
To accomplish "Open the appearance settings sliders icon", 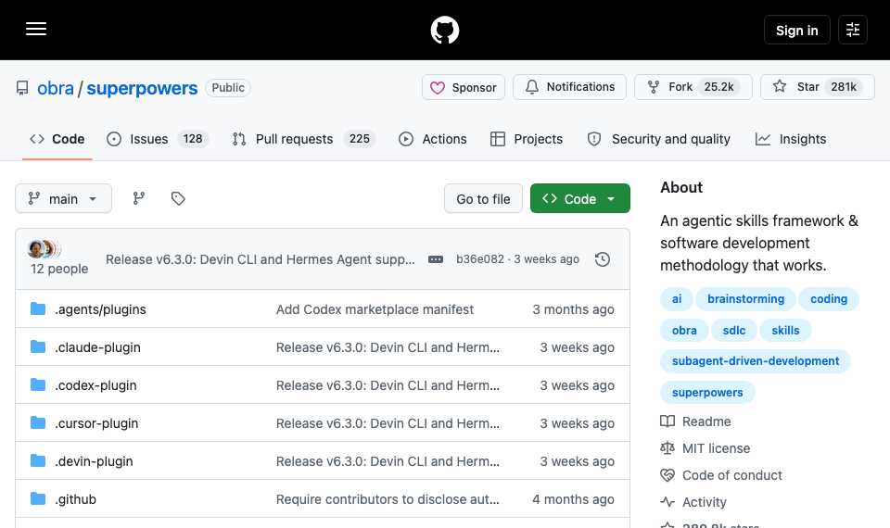I will pyautogui.click(x=853, y=30).
